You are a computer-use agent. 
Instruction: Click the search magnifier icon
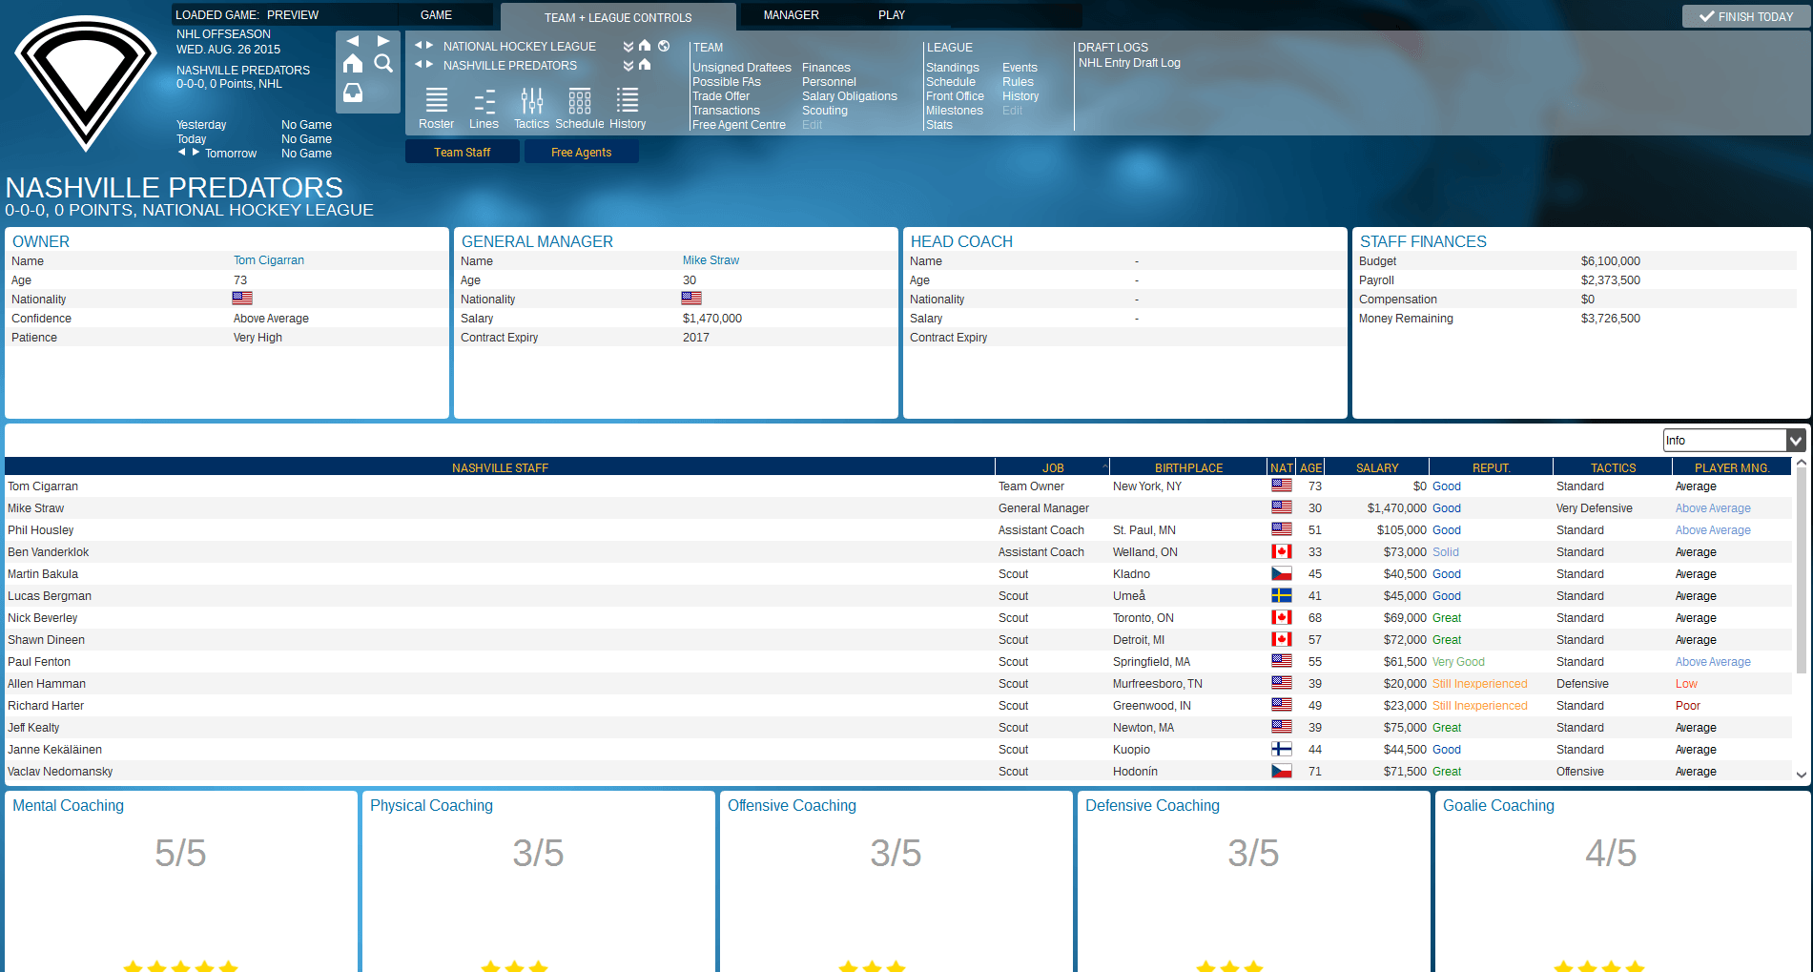(x=383, y=63)
